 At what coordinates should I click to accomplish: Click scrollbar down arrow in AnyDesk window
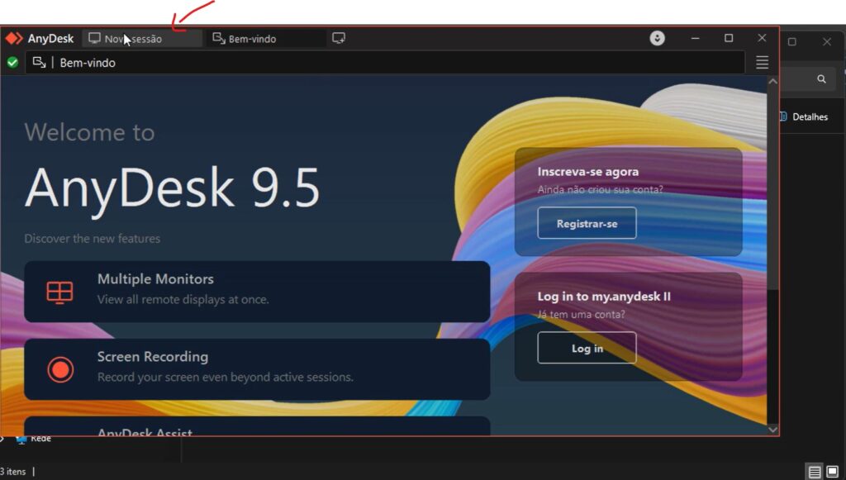(x=772, y=430)
